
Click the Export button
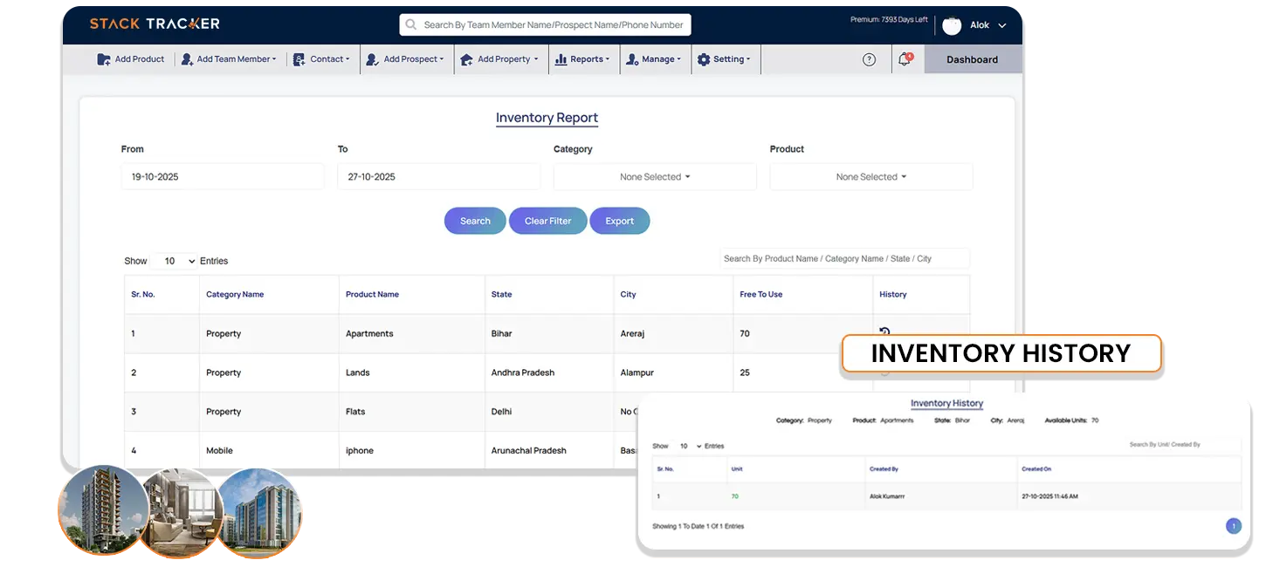[619, 221]
